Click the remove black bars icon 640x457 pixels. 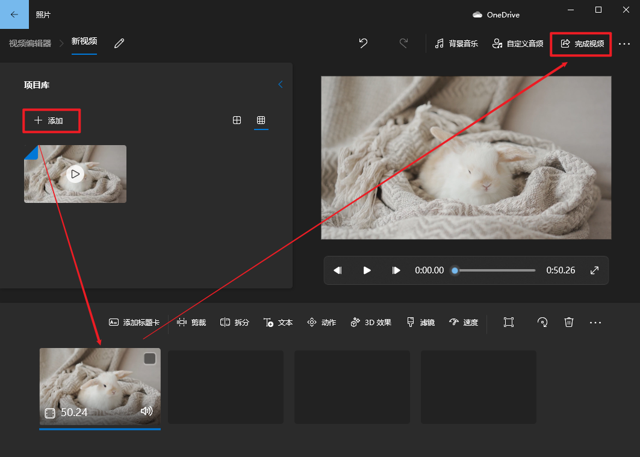(x=509, y=322)
